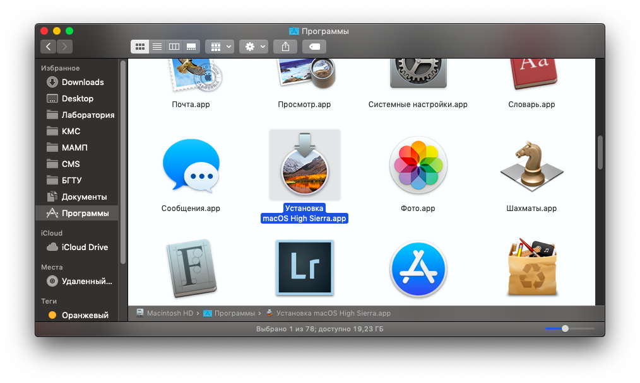Open the item arrangement dropdown
The image size is (640, 383).
(220, 47)
